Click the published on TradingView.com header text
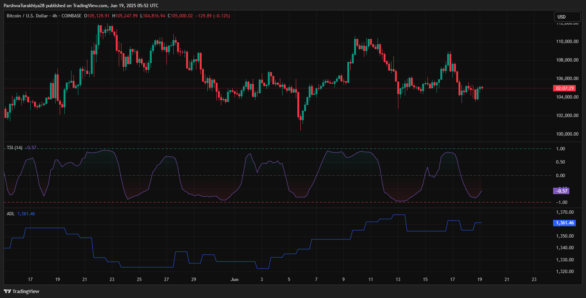586x298 pixels. tap(81, 5)
